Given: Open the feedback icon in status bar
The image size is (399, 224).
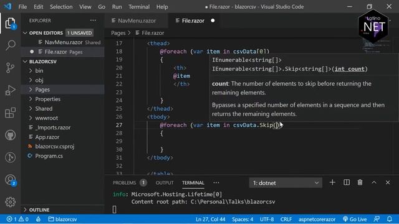Looking at the screenshot, I should (377, 219).
